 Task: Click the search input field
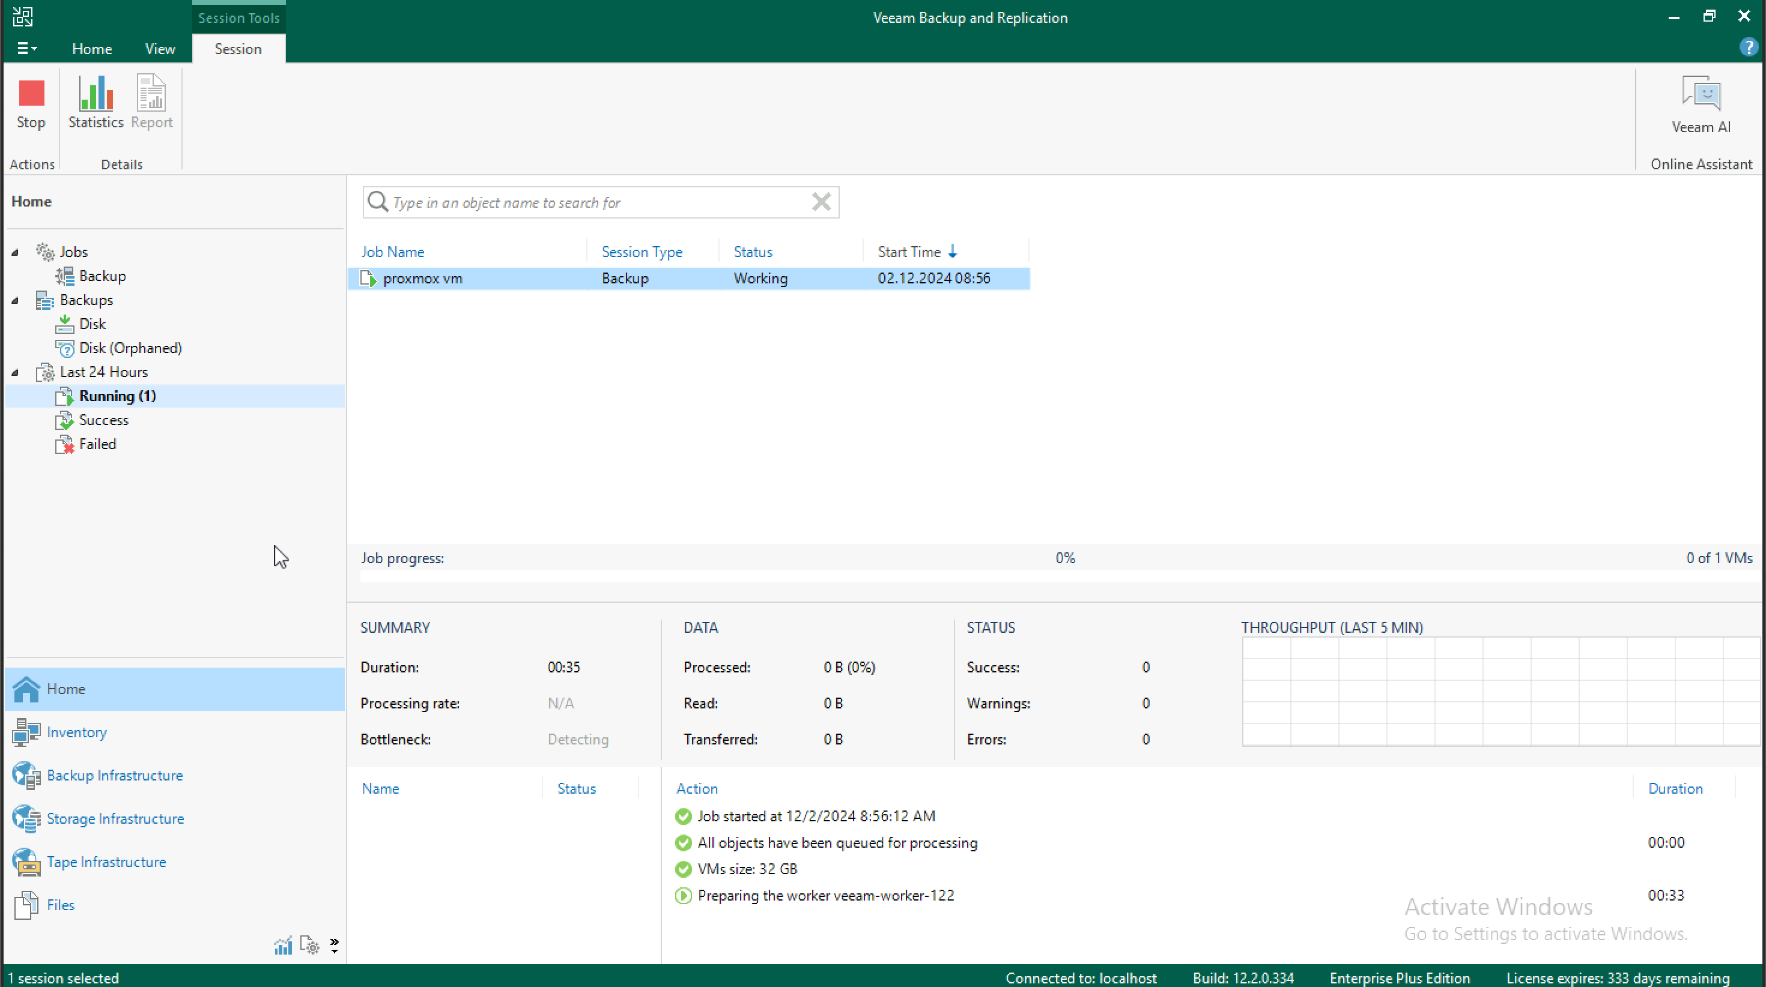coord(602,202)
